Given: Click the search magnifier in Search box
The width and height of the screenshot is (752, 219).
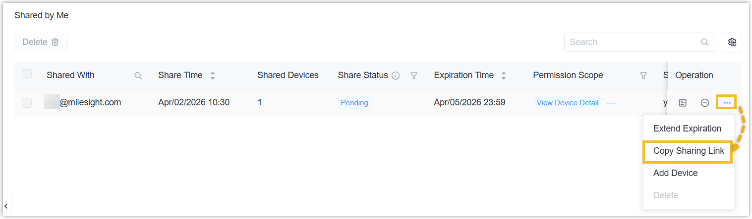Looking at the screenshot, I should (704, 43).
